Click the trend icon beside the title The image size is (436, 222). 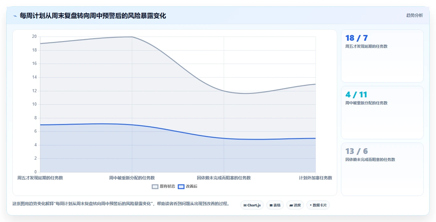point(15,16)
